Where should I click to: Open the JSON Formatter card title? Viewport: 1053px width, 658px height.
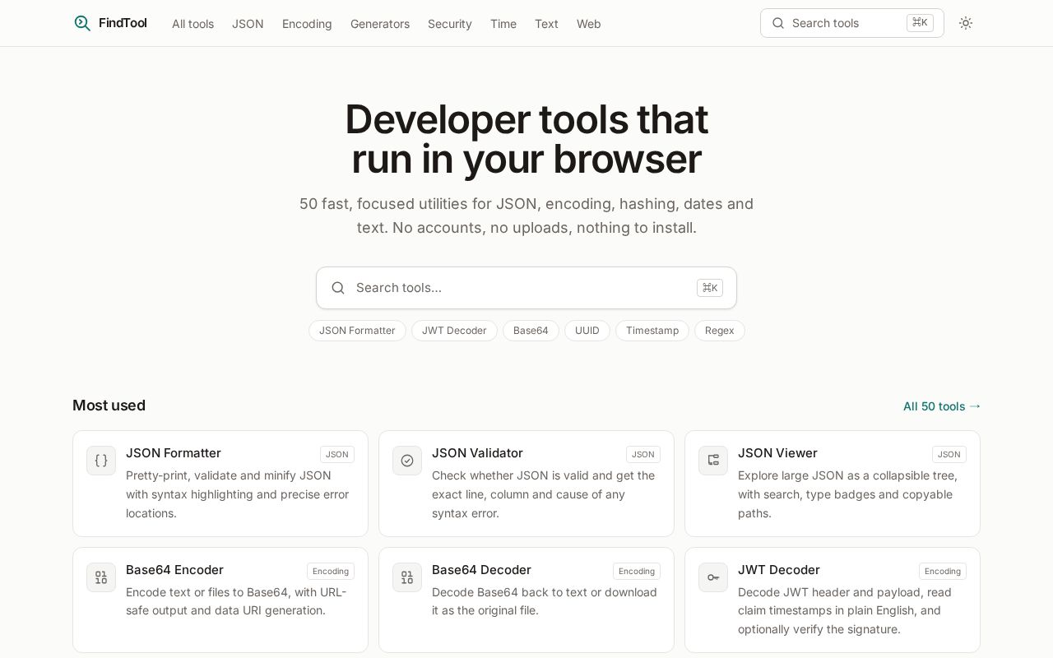coord(174,453)
